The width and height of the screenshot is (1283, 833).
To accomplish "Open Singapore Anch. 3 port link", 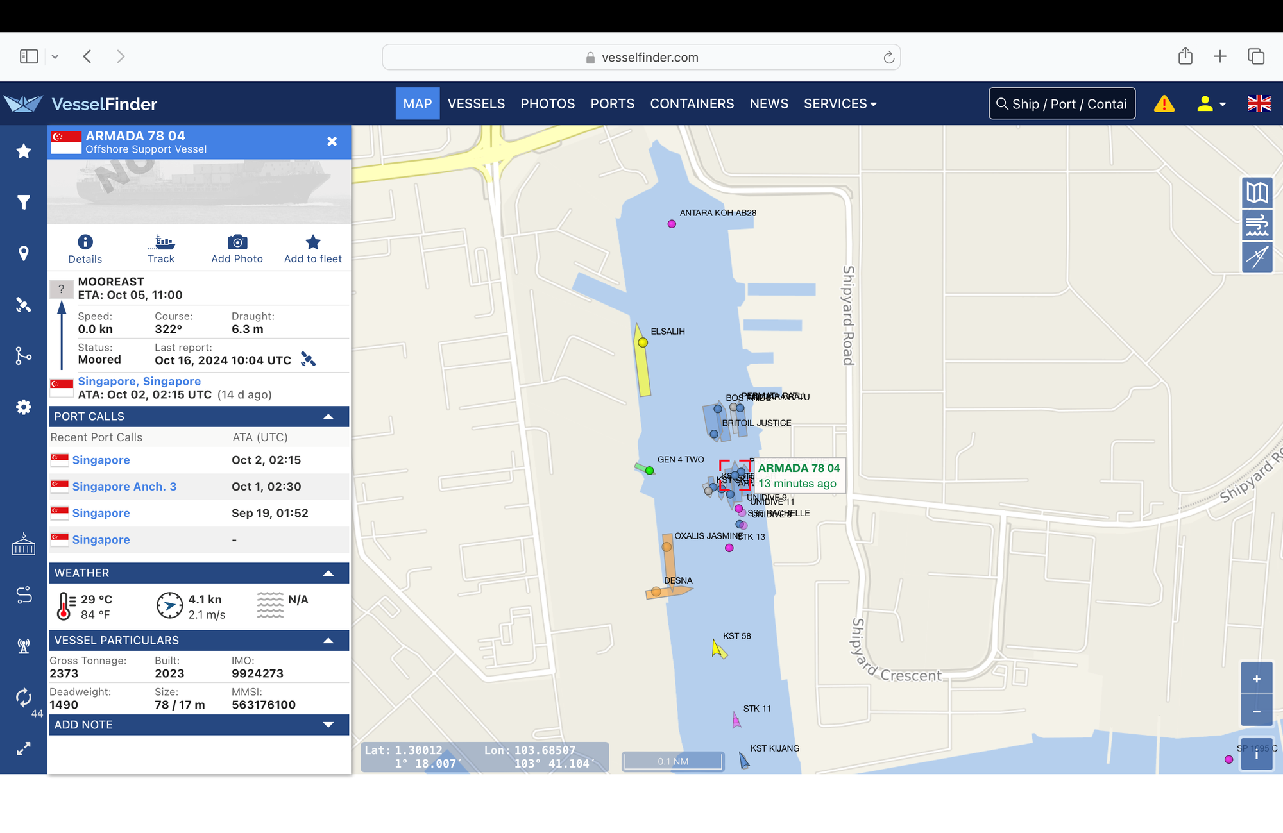I will (124, 487).
